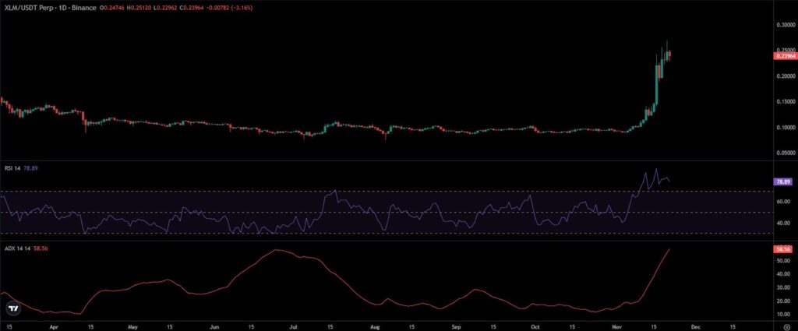Screen dimensions: 798x331
Task: Click the ADX legend reading 58.56
Action: pyautogui.click(x=39, y=248)
